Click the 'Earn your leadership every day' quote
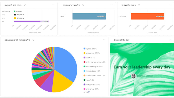The image size is (174, 98). pos(142,67)
